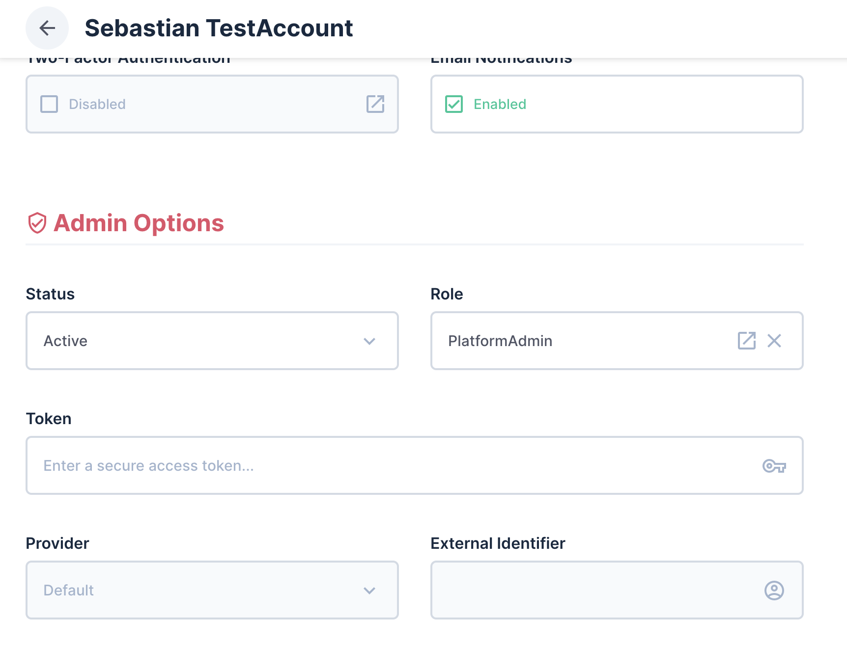Open Two-Factor Authentication external link icon
The image size is (847, 646).
pos(375,104)
